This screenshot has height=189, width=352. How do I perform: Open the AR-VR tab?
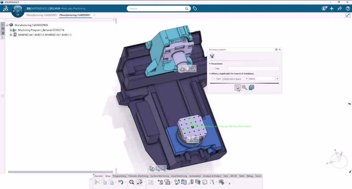click(x=234, y=176)
